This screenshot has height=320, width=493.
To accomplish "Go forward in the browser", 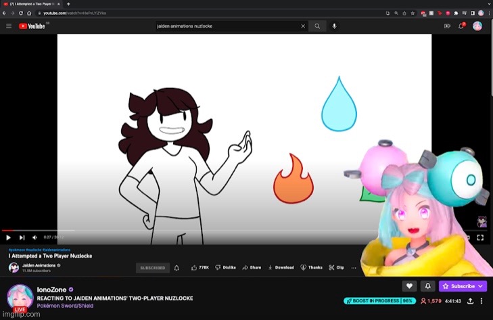I will [13, 14].
